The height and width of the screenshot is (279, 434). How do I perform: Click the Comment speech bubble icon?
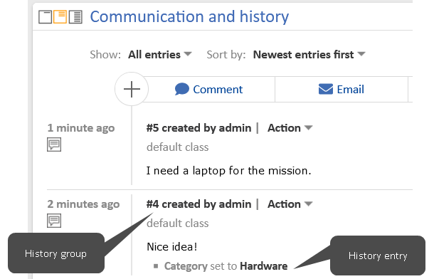point(182,90)
